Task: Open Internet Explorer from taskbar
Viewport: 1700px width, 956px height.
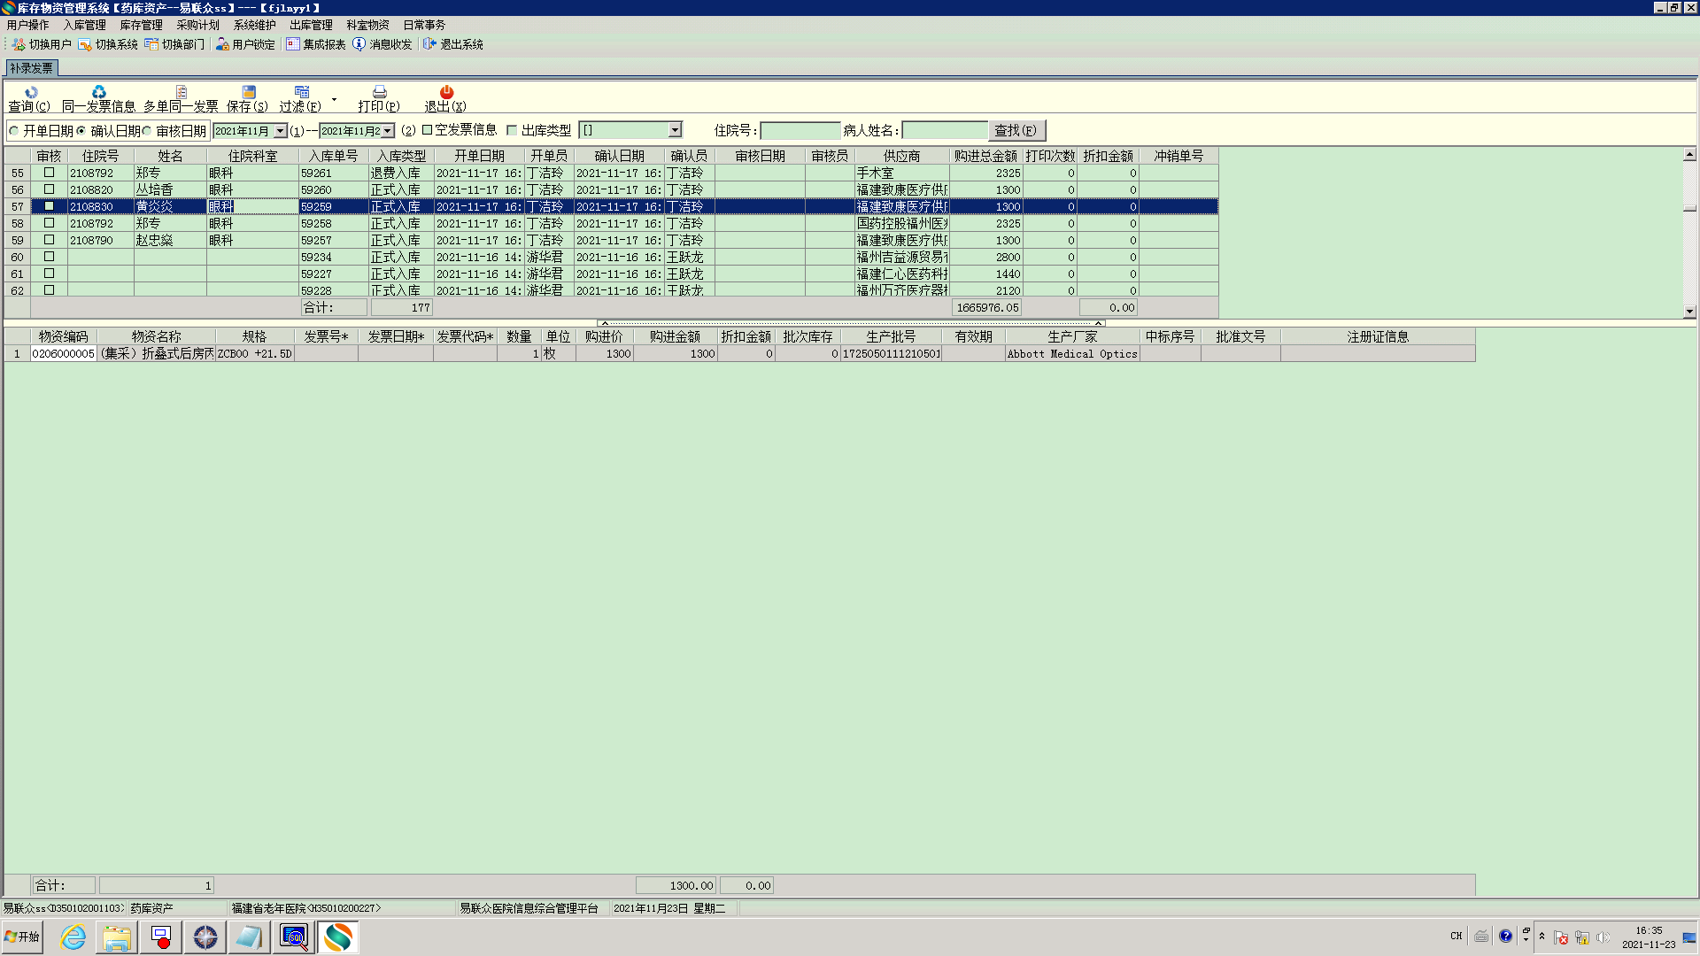Action: (73, 937)
